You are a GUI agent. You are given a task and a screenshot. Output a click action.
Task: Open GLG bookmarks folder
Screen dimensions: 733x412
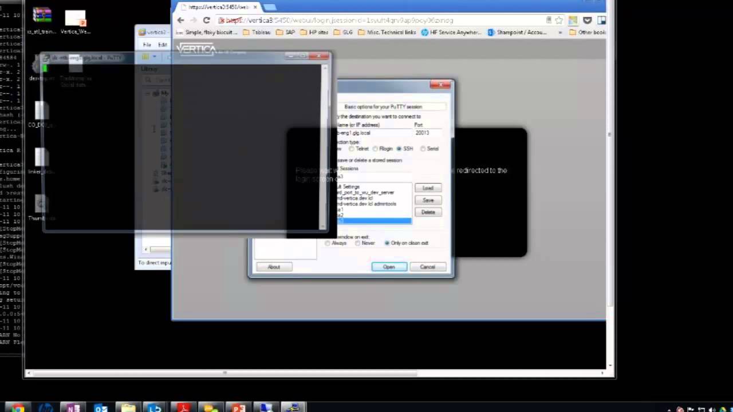click(343, 33)
